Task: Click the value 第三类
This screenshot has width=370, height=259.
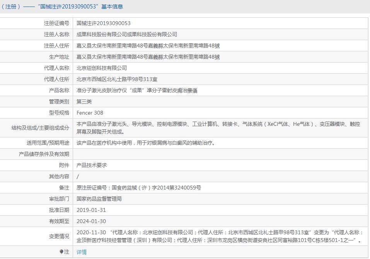Action: coord(84,102)
